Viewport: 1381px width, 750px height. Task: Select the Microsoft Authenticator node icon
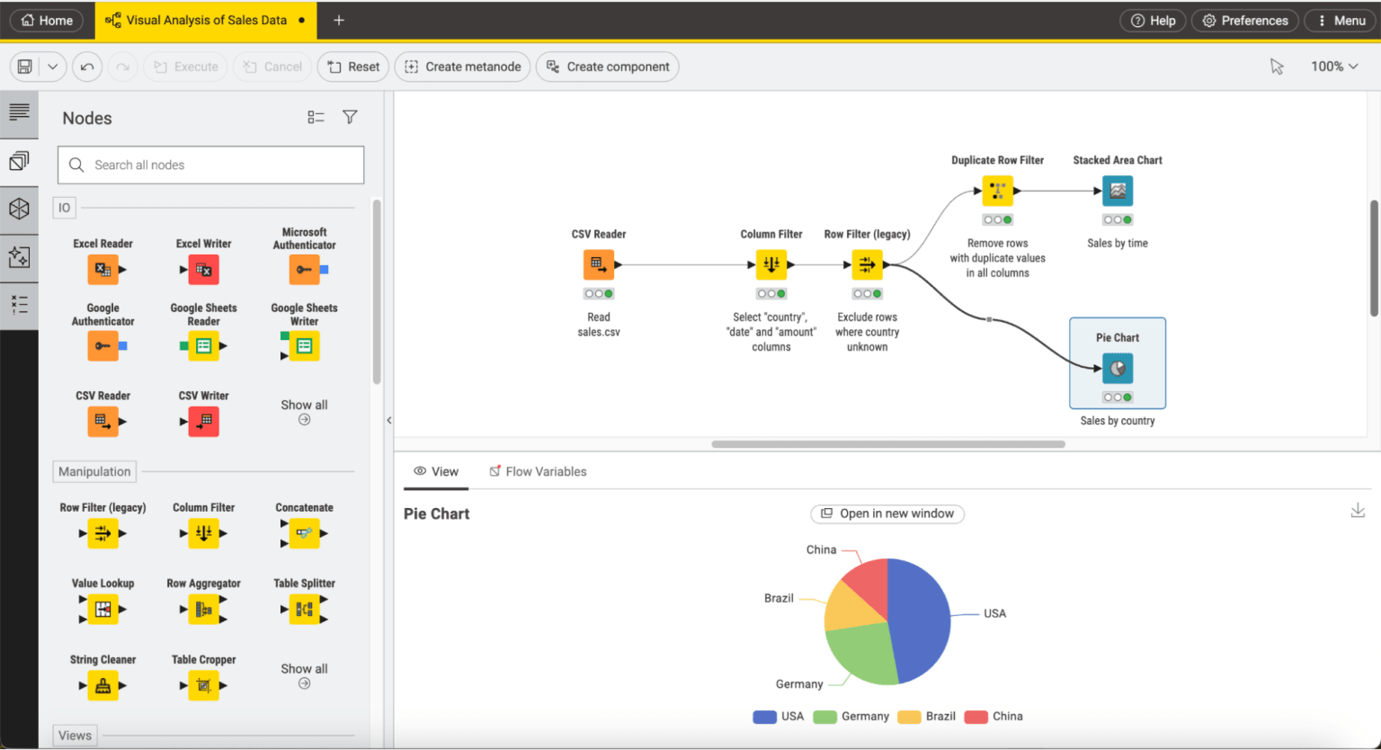[305, 270]
